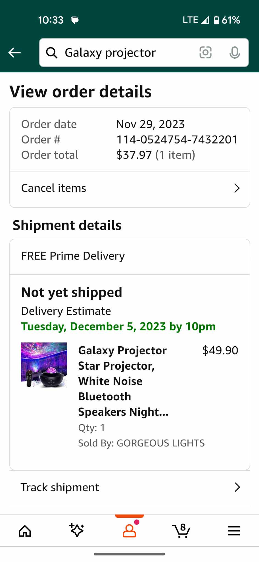Tap the back arrow icon
The image size is (259, 562).
tap(15, 52)
